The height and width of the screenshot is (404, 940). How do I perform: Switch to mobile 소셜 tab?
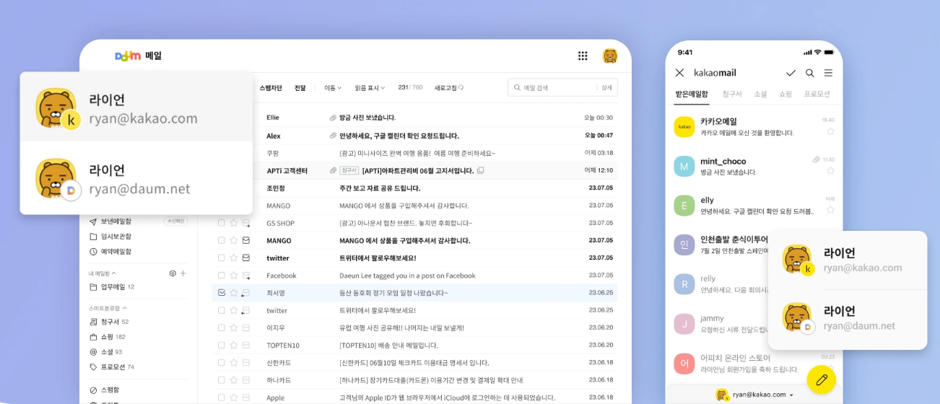point(760,95)
